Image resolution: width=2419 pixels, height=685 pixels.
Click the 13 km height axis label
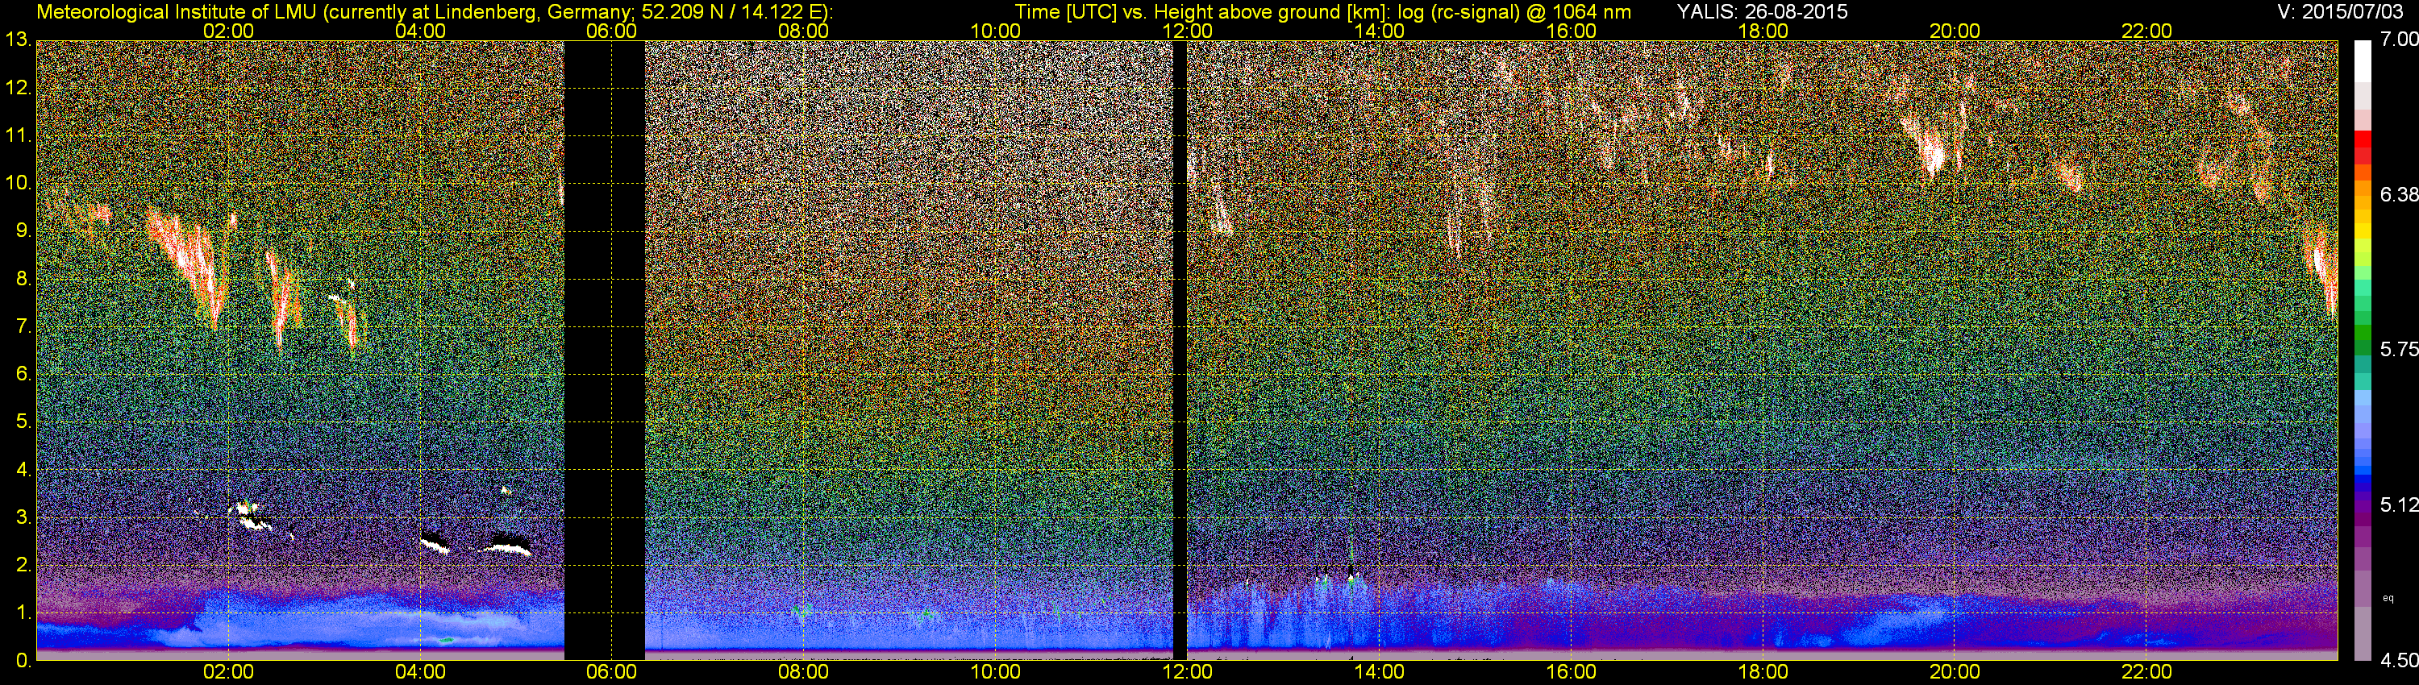tap(18, 39)
